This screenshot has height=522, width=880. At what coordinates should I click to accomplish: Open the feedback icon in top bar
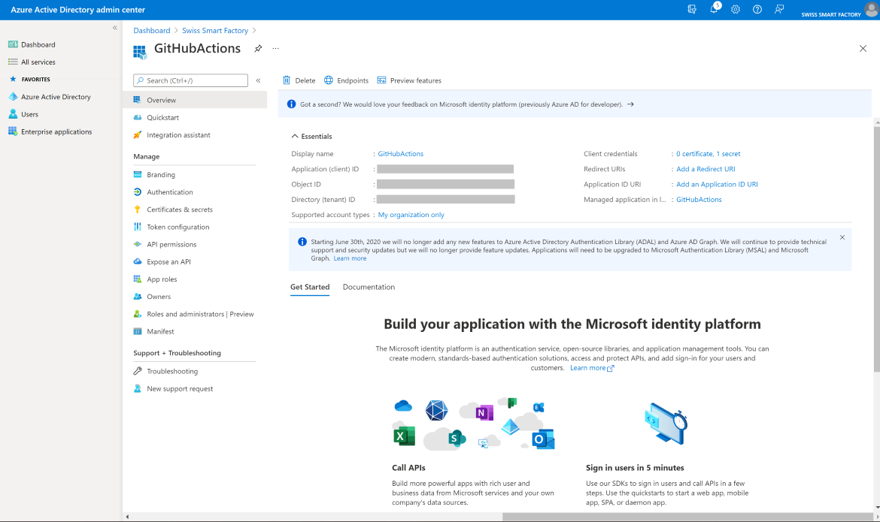coord(779,10)
